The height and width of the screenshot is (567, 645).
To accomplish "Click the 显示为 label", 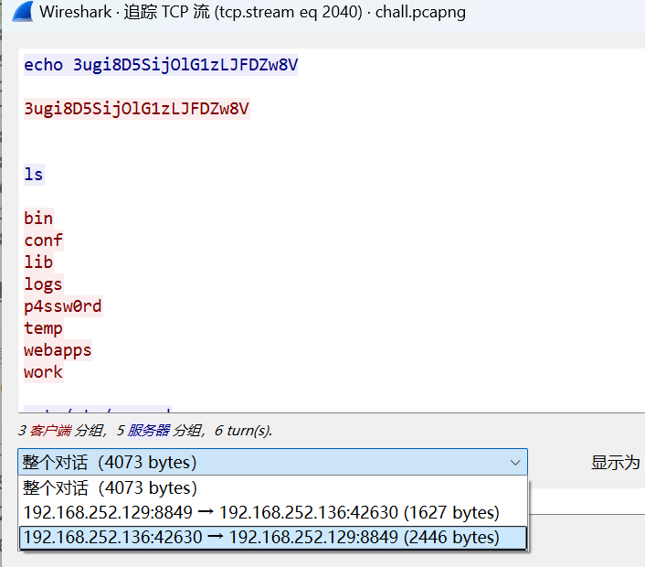I will click(615, 463).
